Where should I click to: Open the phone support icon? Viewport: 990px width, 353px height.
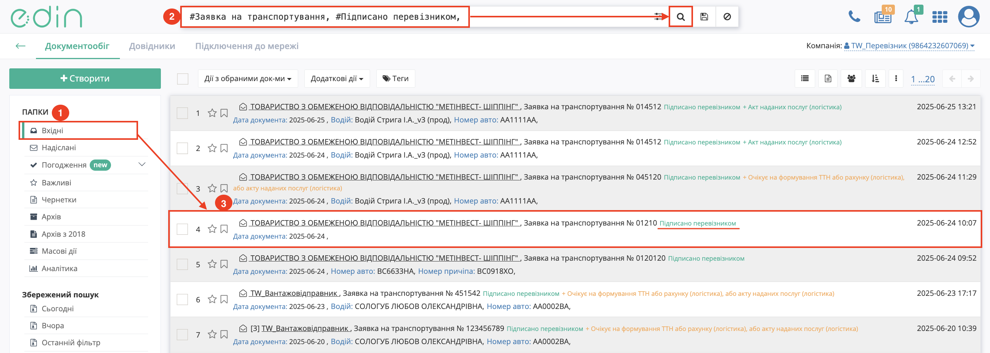(854, 17)
